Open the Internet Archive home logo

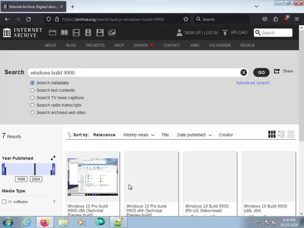[23, 33]
